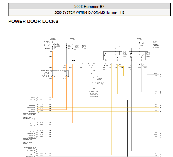This screenshot has width=173, height=157.
Task: Click 'SERIAL DATA' pin label in passenger door module
Action: click(x=31, y=112)
